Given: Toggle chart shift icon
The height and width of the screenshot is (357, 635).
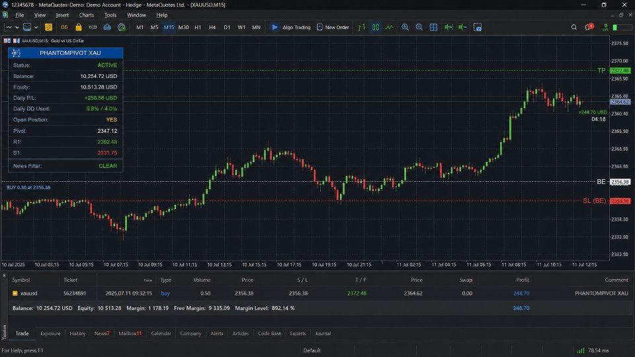Looking at the screenshot, I should (448, 27).
